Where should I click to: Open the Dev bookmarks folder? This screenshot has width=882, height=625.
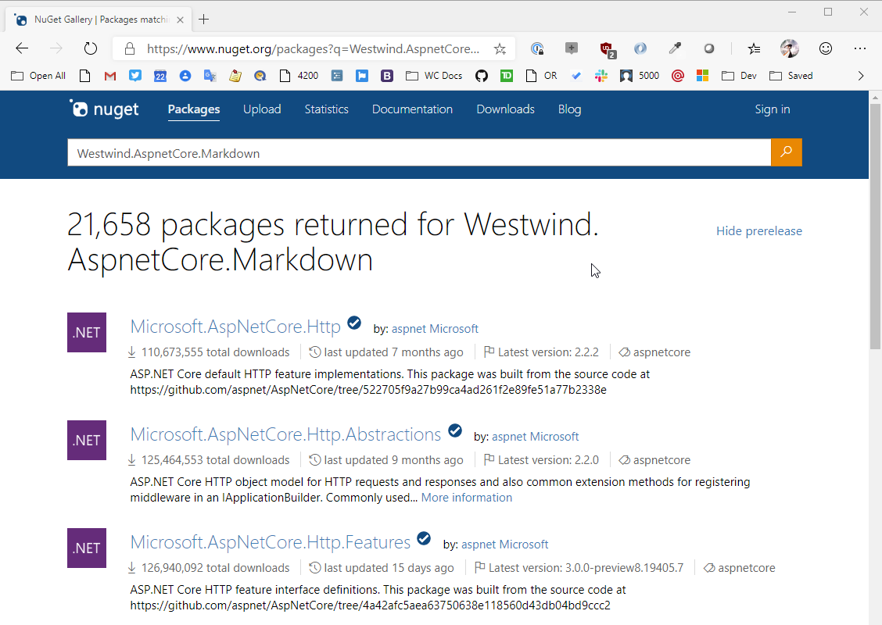click(x=739, y=76)
